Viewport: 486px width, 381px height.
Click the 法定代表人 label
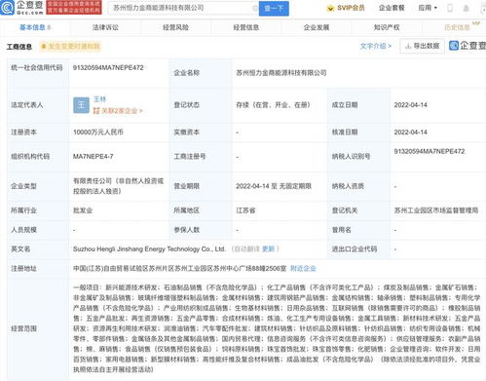tap(27, 105)
